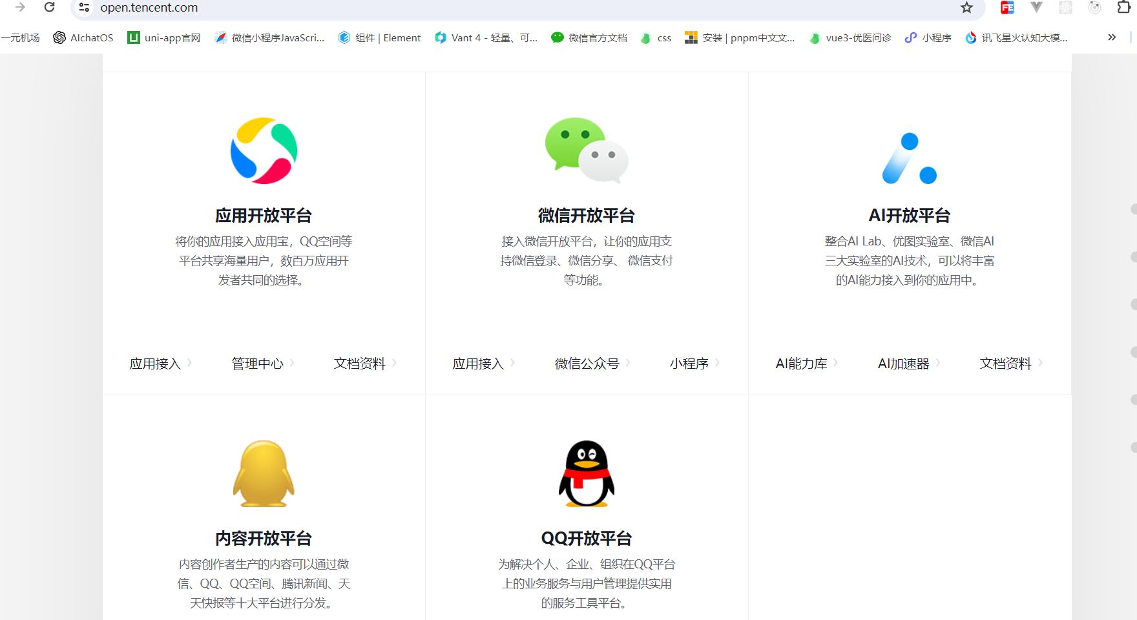This screenshot has height=620, width=1137.
Task: Open the 小程序 bookmark
Action: 928,37
